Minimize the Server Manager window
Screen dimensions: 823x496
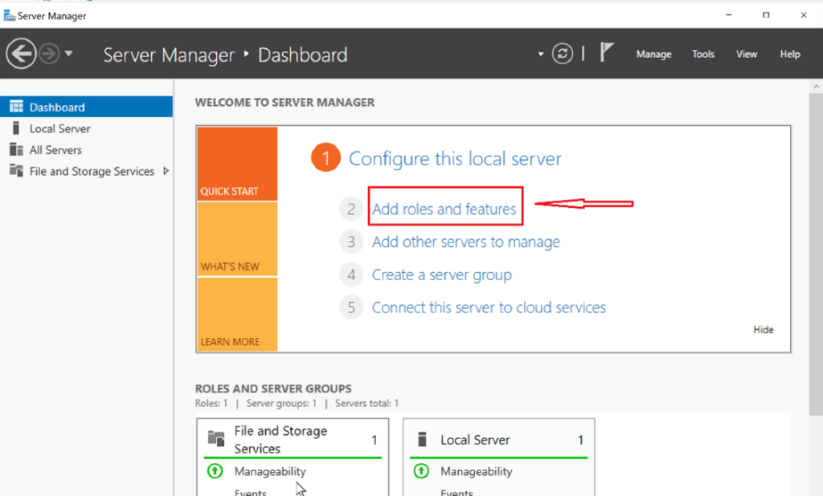point(728,15)
